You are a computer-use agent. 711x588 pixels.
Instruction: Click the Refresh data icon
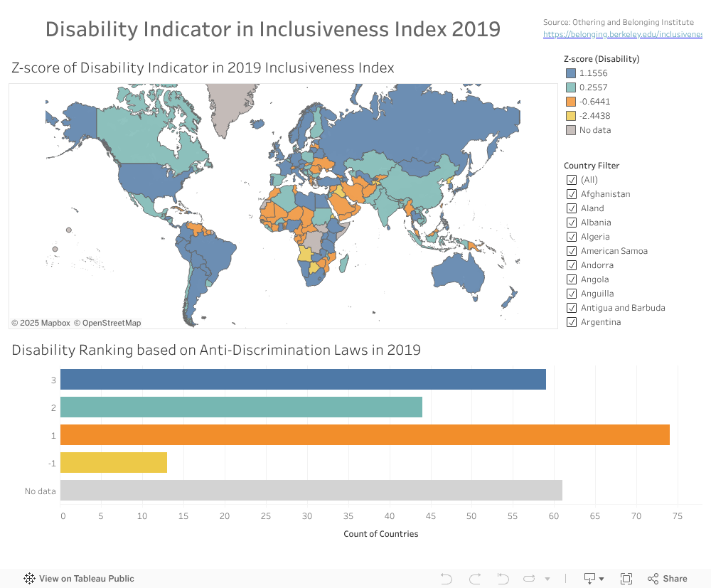(x=529, y=578)
